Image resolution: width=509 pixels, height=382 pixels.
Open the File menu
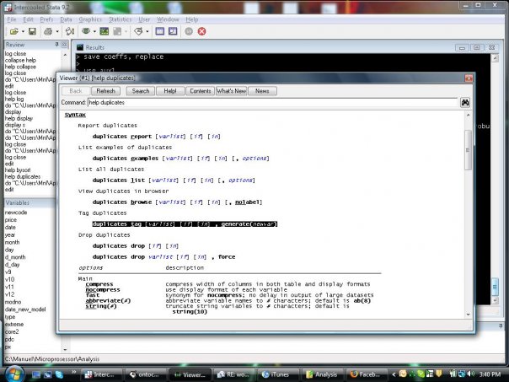[x=12, y=19]
